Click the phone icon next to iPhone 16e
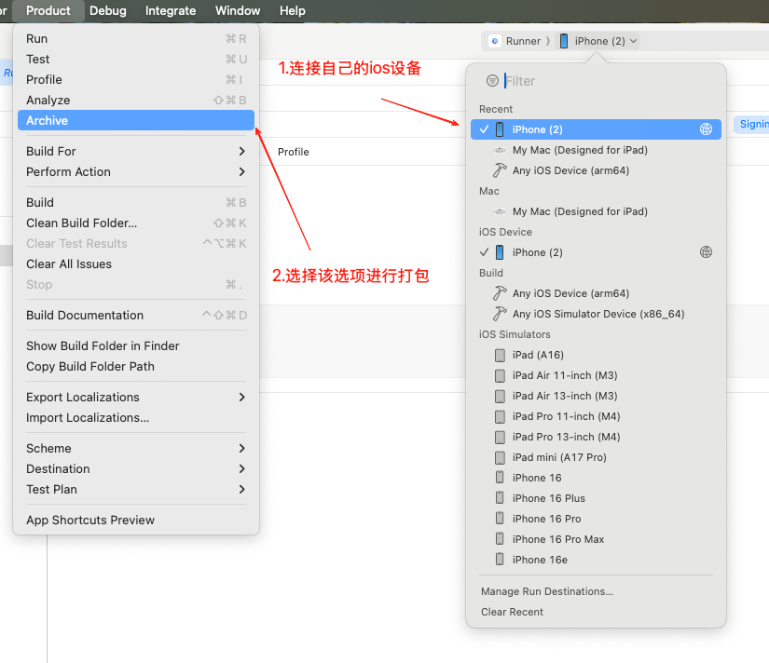 coord(500,559)
